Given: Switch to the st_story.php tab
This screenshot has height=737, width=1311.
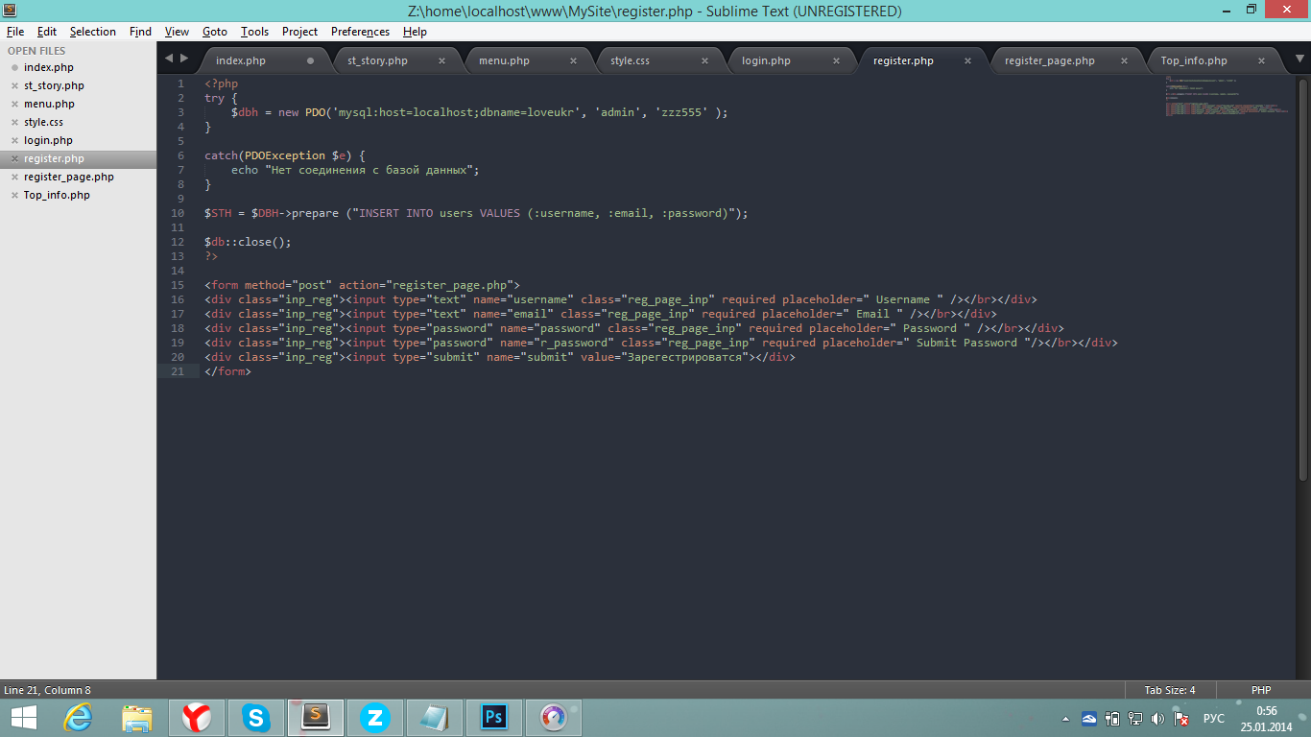Looking at the screenshot, I should [x=377, y=60].
